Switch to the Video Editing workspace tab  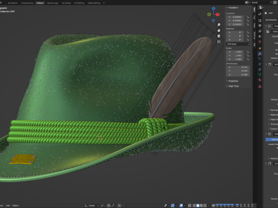94,3
